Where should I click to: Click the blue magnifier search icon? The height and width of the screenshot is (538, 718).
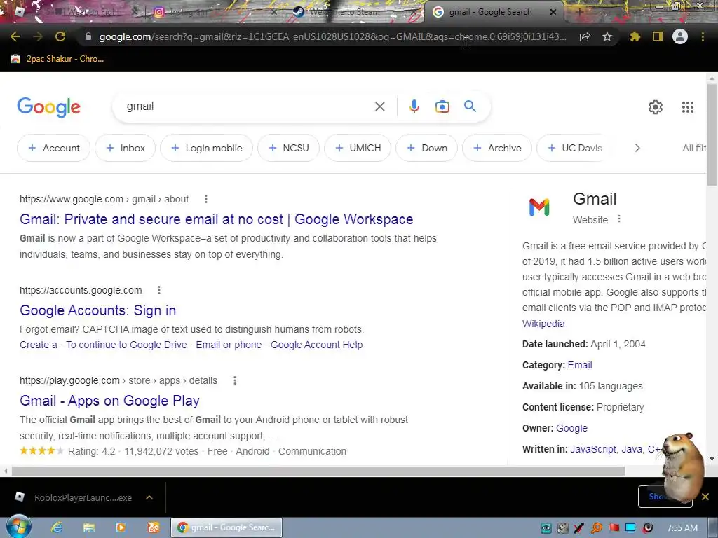470,106
